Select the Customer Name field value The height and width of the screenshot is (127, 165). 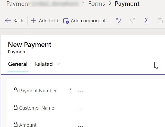(81, 109)
